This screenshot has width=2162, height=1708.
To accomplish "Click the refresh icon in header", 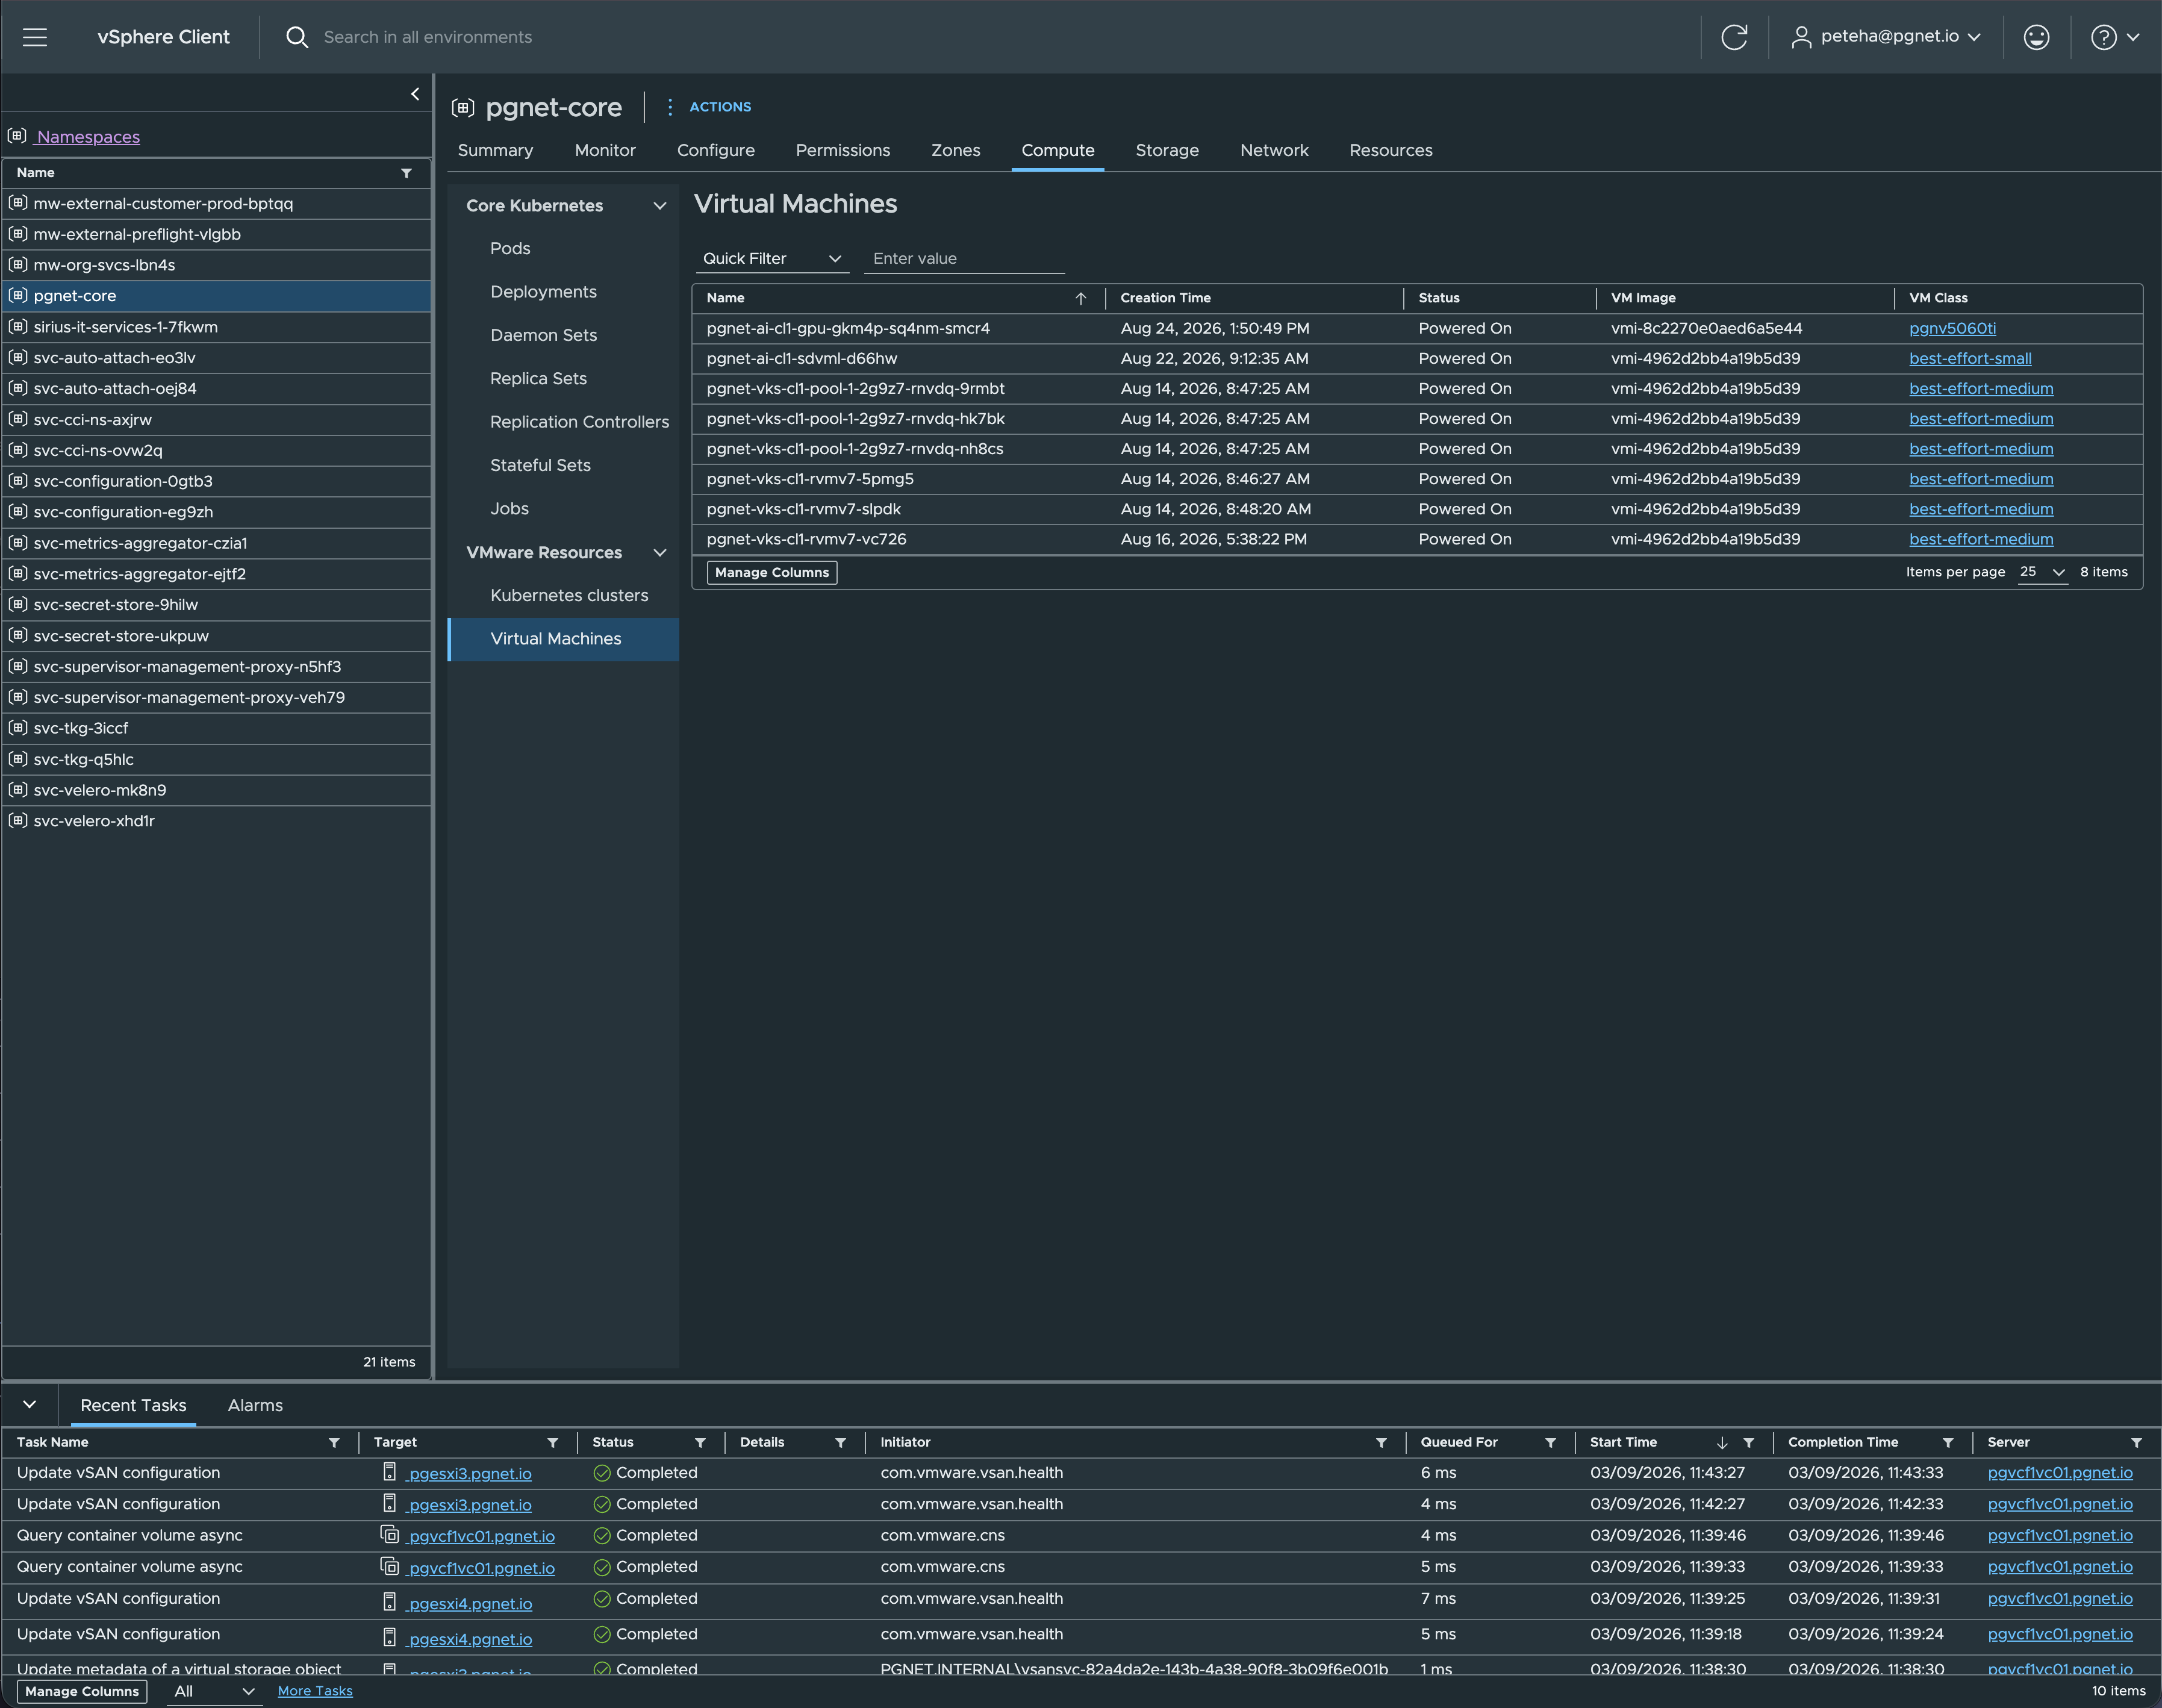I will click(x=1734, y=37).
